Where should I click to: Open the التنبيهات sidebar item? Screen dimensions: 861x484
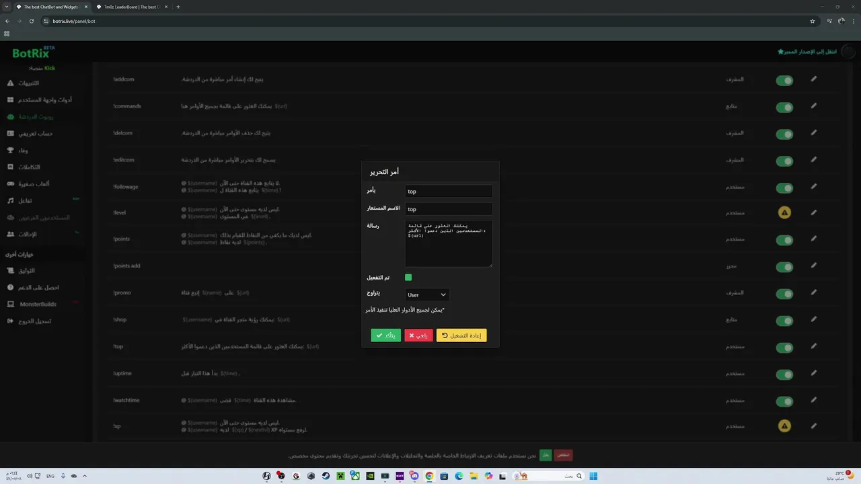pyautogui.click(x=23, y=83)
